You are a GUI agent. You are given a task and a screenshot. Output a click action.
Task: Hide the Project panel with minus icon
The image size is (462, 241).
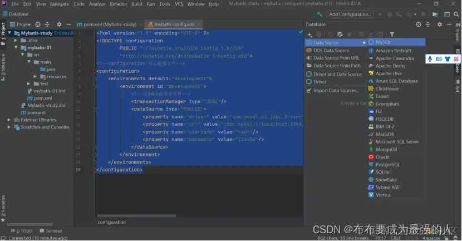click(68, 24)
